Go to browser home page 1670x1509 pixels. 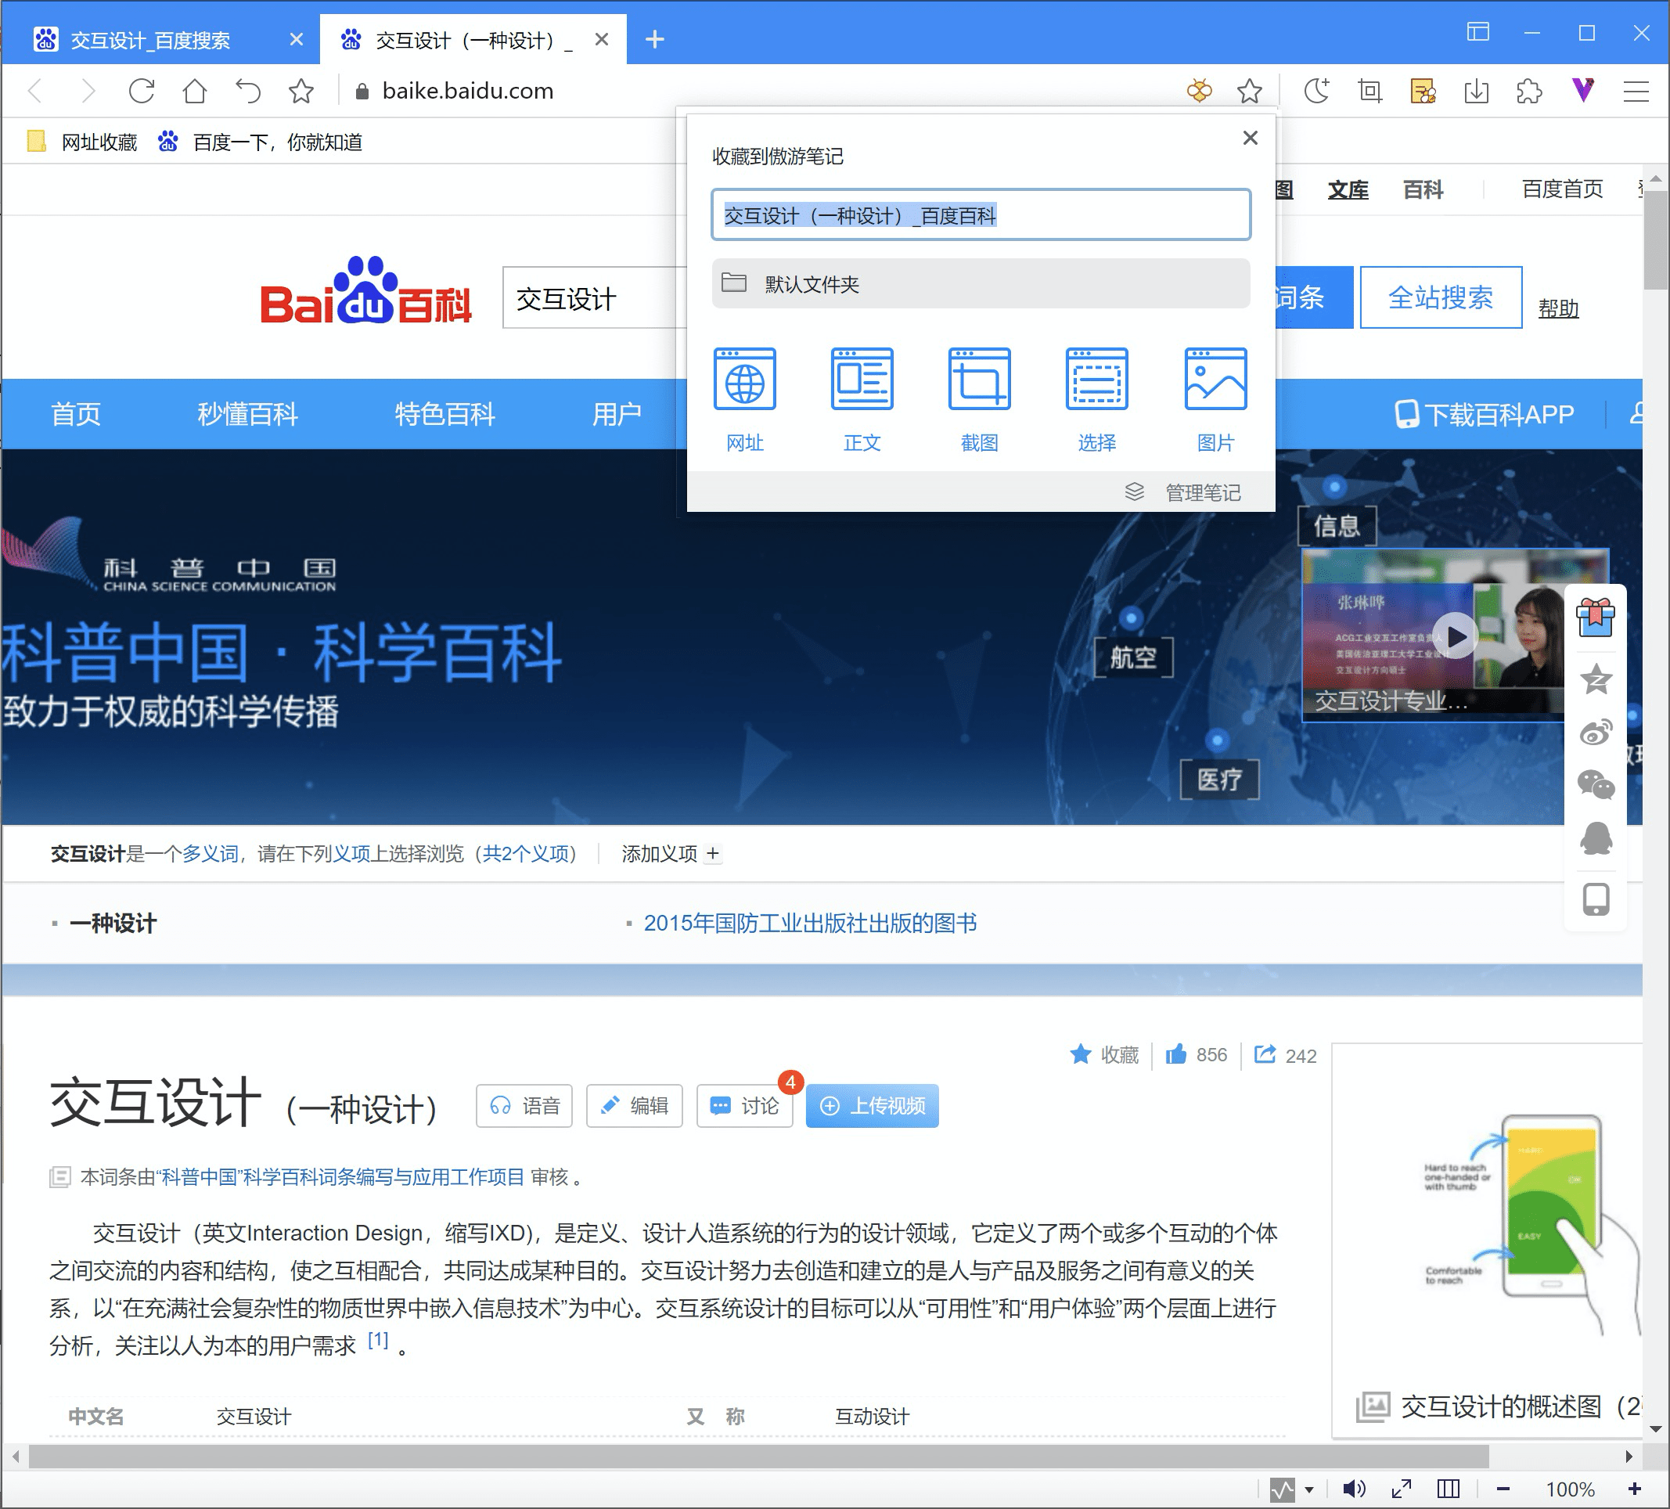[195, 90]
